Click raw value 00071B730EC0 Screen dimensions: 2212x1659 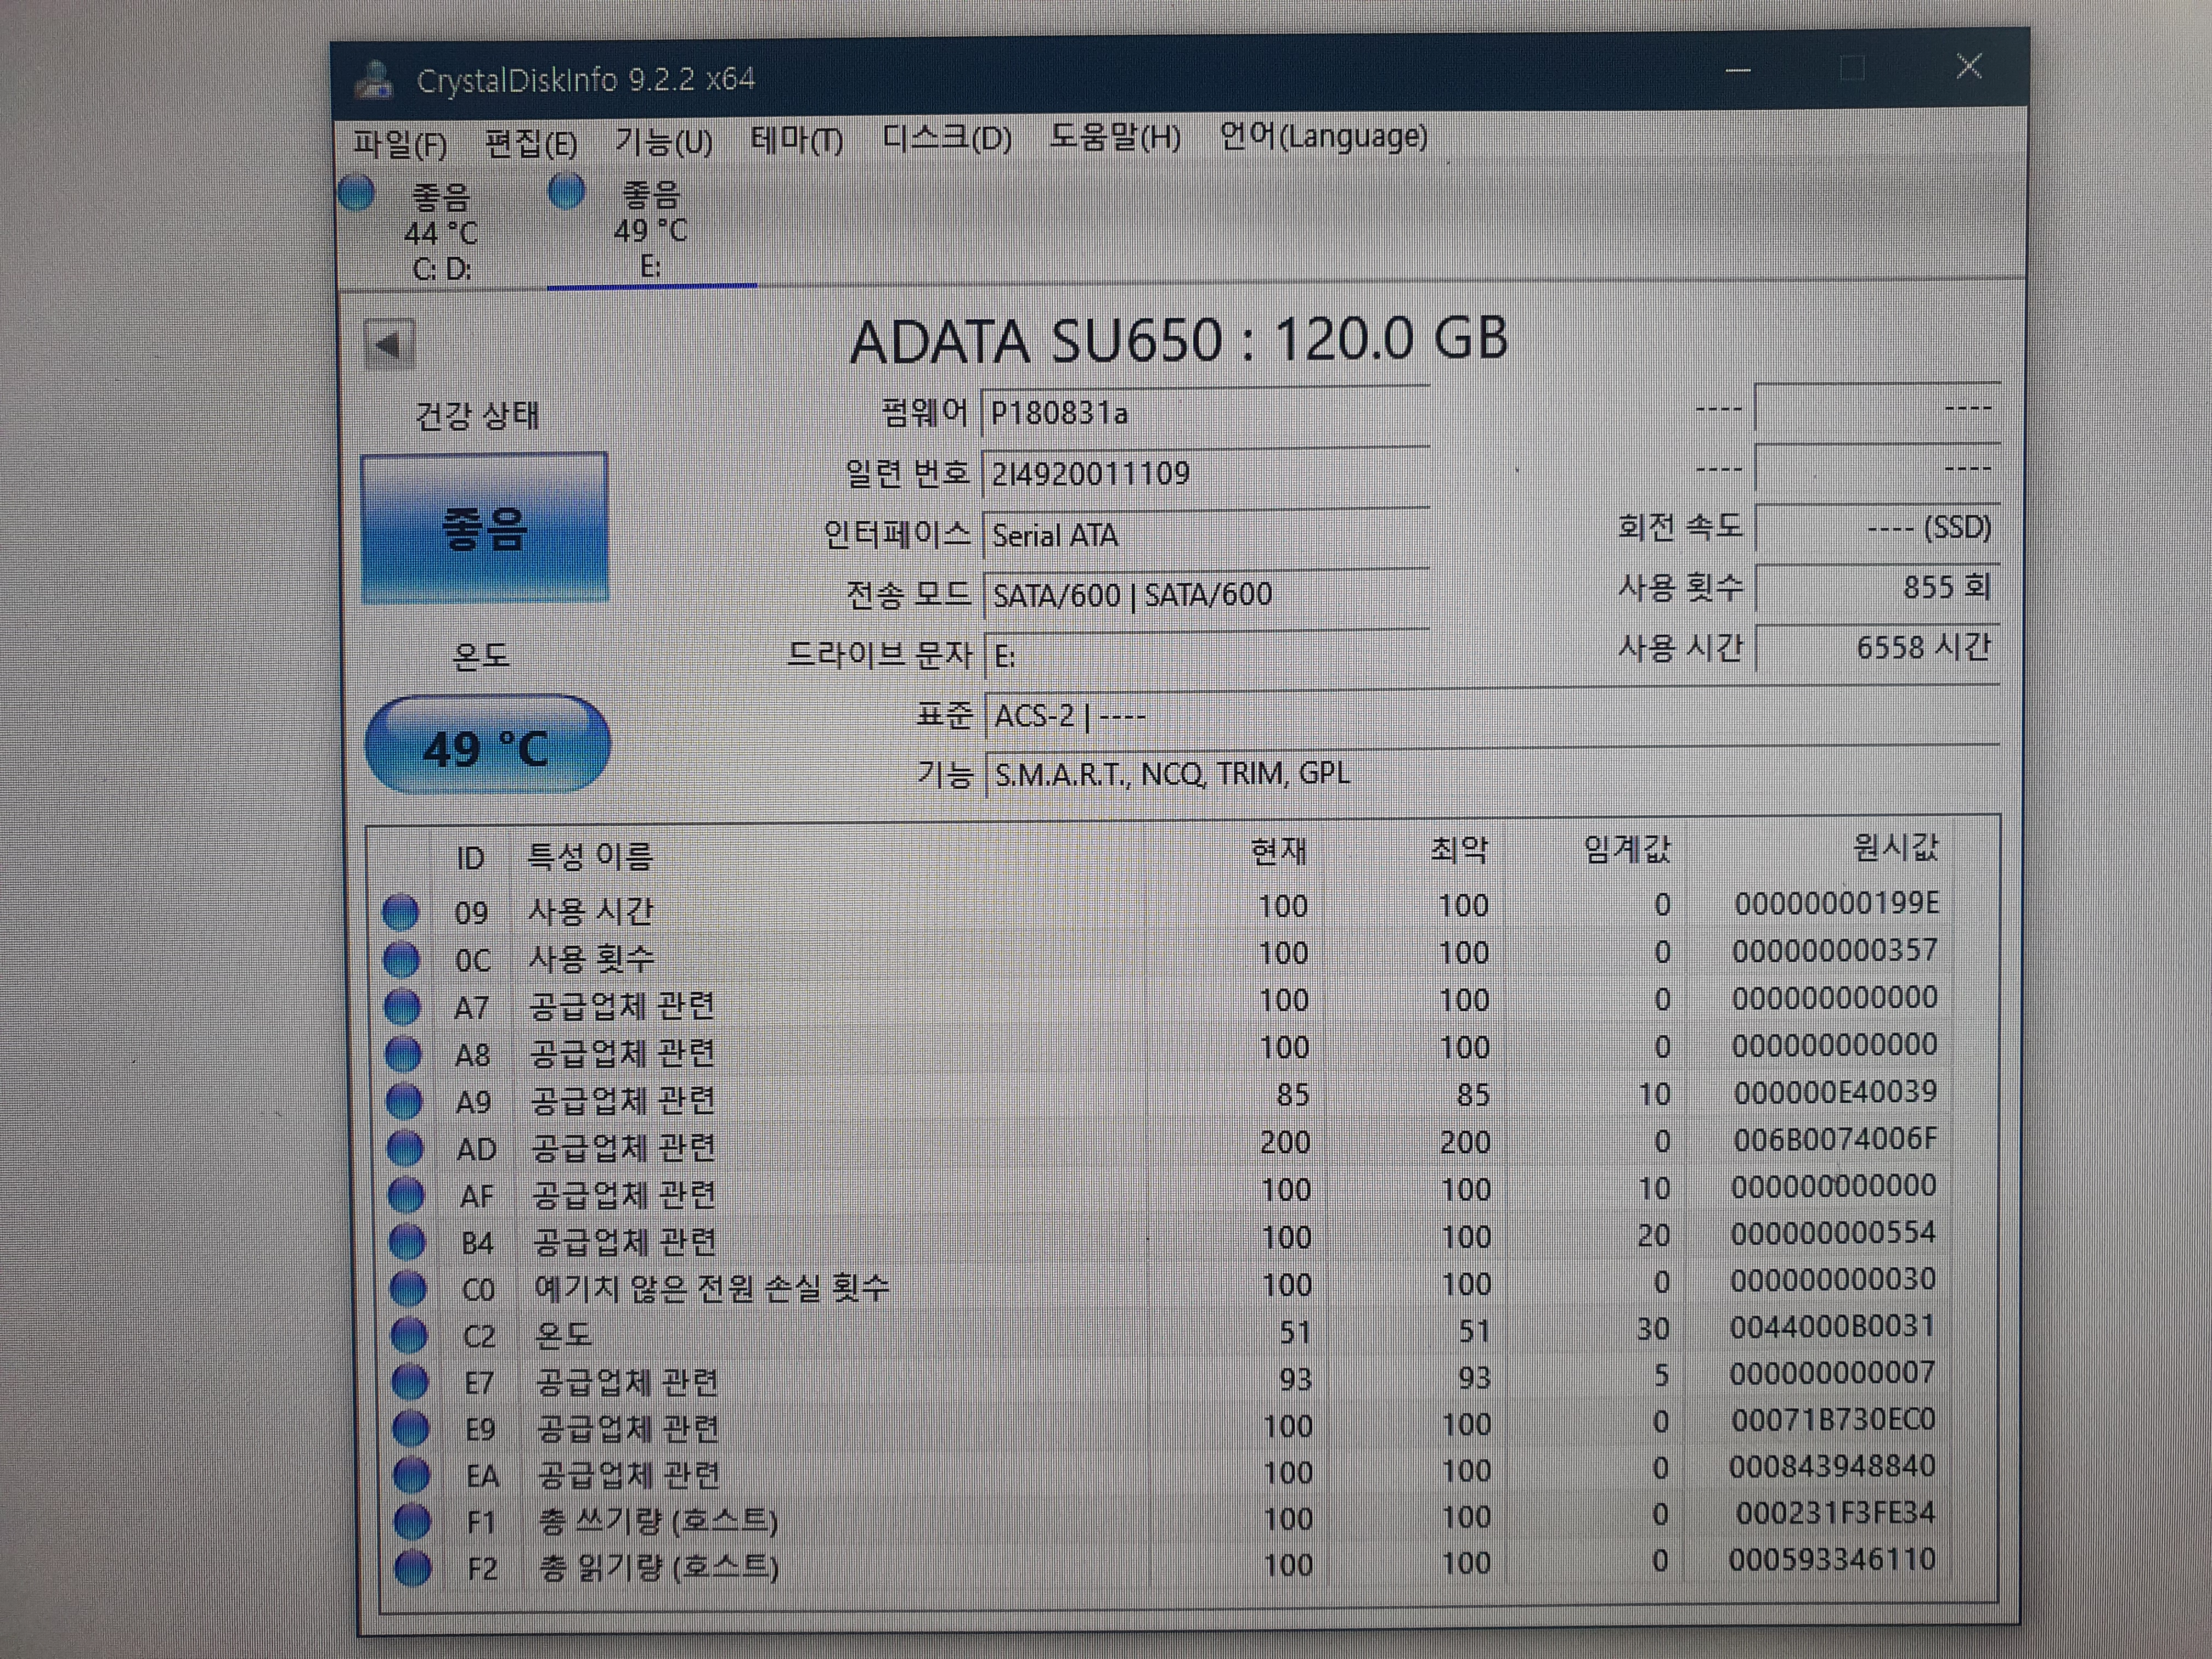pos(1833,1420)
